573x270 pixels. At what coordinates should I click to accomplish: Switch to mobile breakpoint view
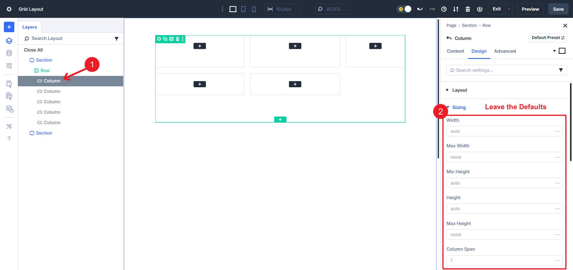253,9
